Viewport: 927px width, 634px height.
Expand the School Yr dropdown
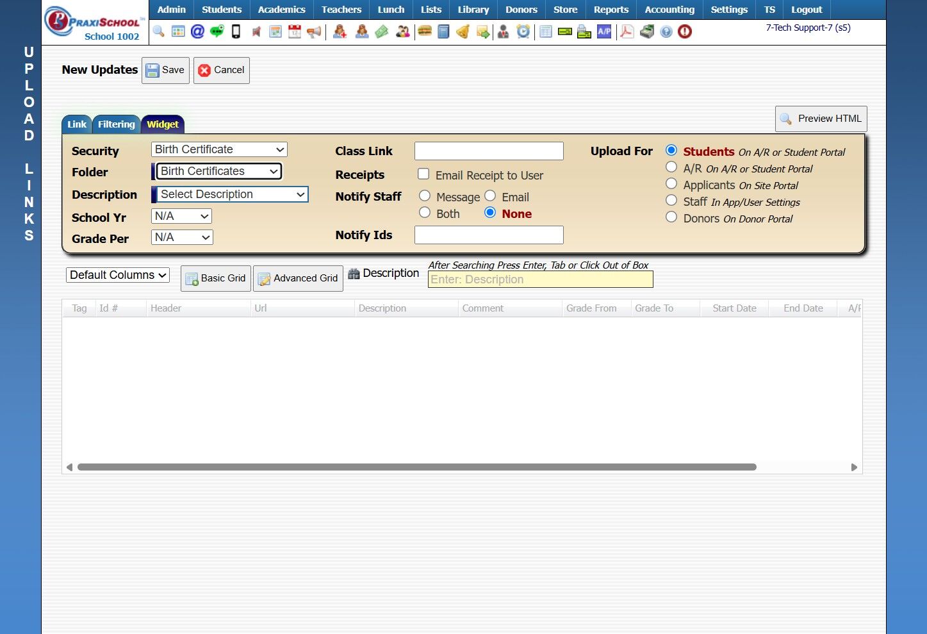coord(182,216)
